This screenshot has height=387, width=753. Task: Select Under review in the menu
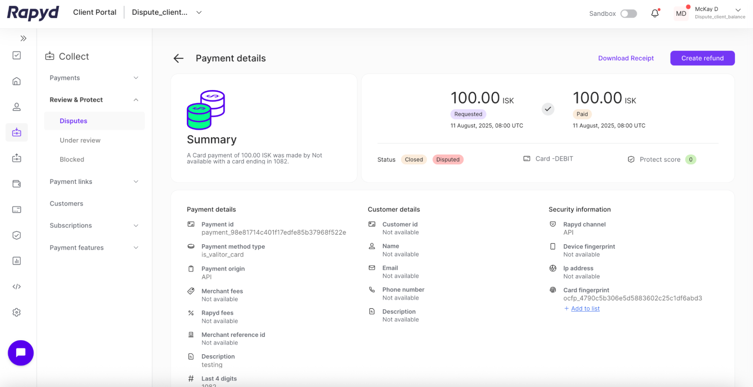click(x=80, y=141)
